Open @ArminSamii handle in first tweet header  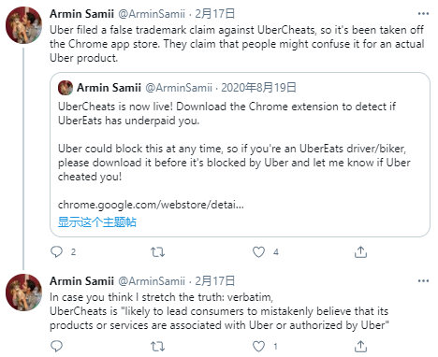click(152, 14)
